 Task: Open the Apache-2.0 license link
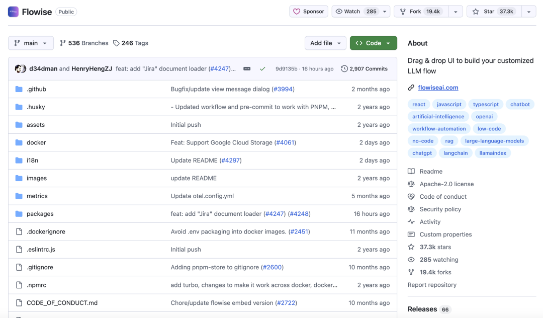coord(446,184)
